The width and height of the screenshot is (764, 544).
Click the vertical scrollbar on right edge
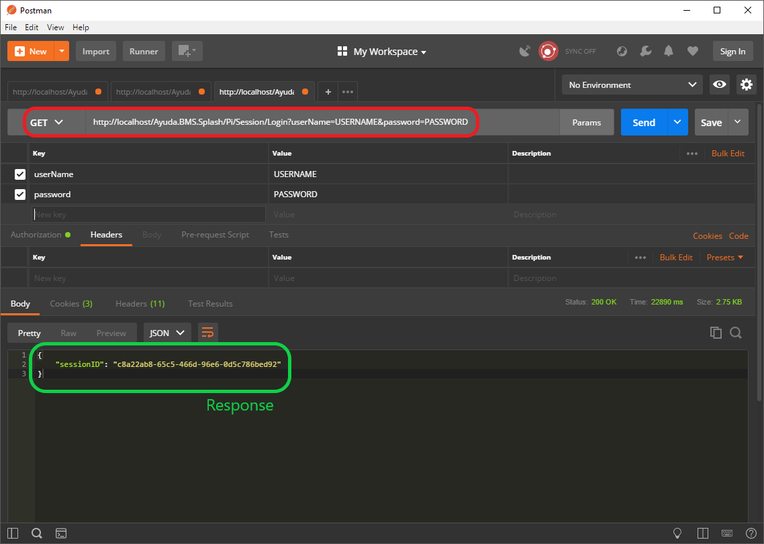coord(759,254)
